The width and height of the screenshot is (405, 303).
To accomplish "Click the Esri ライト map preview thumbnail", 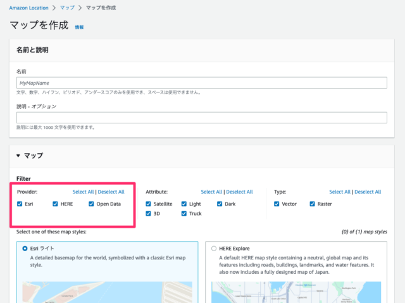I will point(107,292).
